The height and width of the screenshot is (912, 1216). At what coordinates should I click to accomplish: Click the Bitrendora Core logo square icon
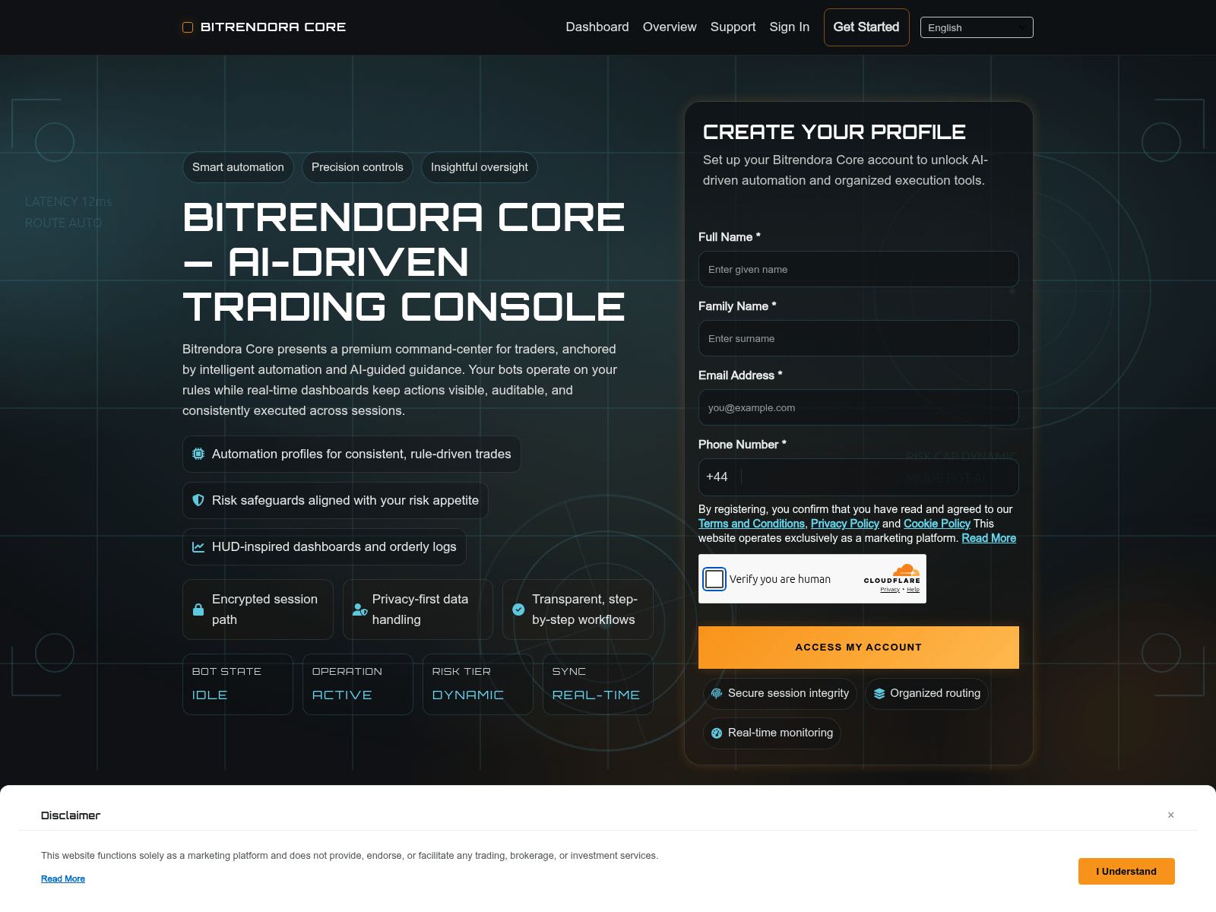188,27
